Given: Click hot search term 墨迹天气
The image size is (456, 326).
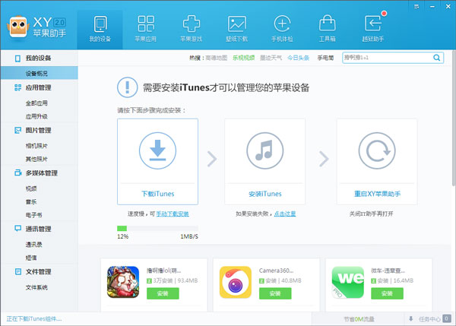Looking at the screenshot, I should [271, 58].
